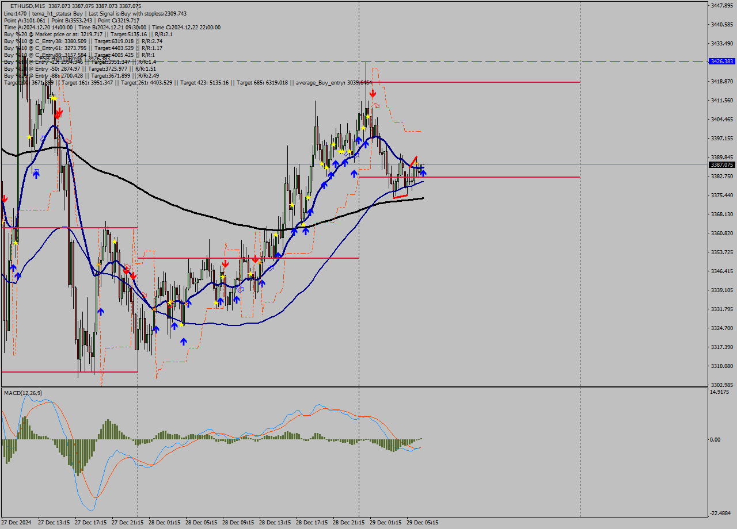Click the FSB-HighToBreak 3426.383 label

click(74, 59)
